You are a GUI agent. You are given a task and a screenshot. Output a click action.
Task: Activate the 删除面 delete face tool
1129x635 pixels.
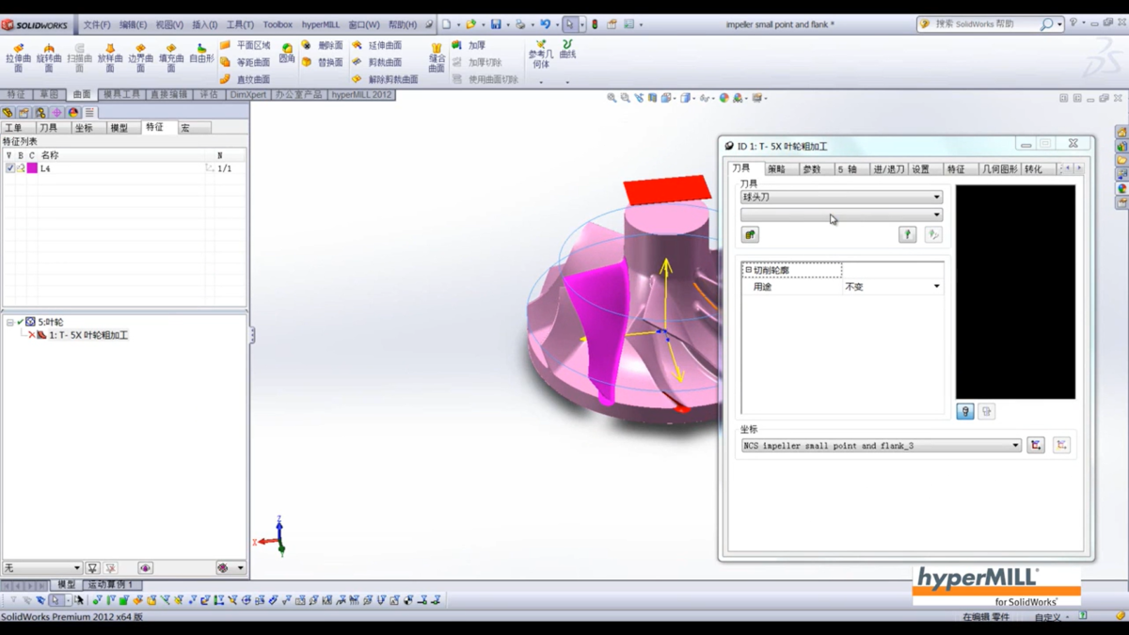322,45
